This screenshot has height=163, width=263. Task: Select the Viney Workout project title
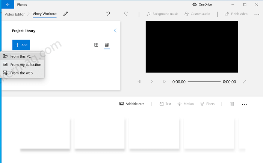(x=44, y=14)
